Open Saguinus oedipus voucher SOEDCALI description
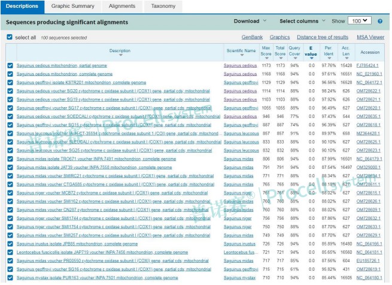Image resolution: width=392 pixels, height=285 pixels. coord(118,117)
